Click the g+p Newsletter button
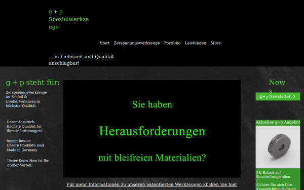 [x=278, y=96]
